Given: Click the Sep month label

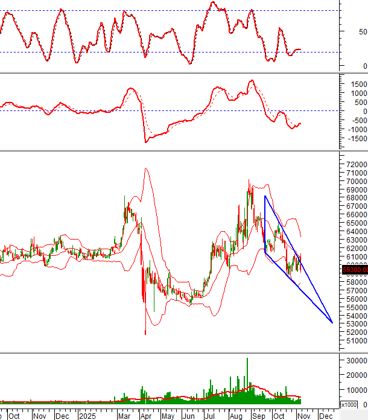Looking at the screenshot, I should point(258,416).
